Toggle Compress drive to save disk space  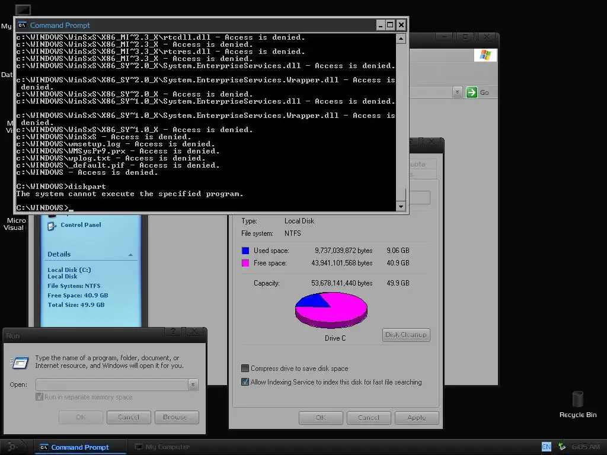[x=245, y=369]
